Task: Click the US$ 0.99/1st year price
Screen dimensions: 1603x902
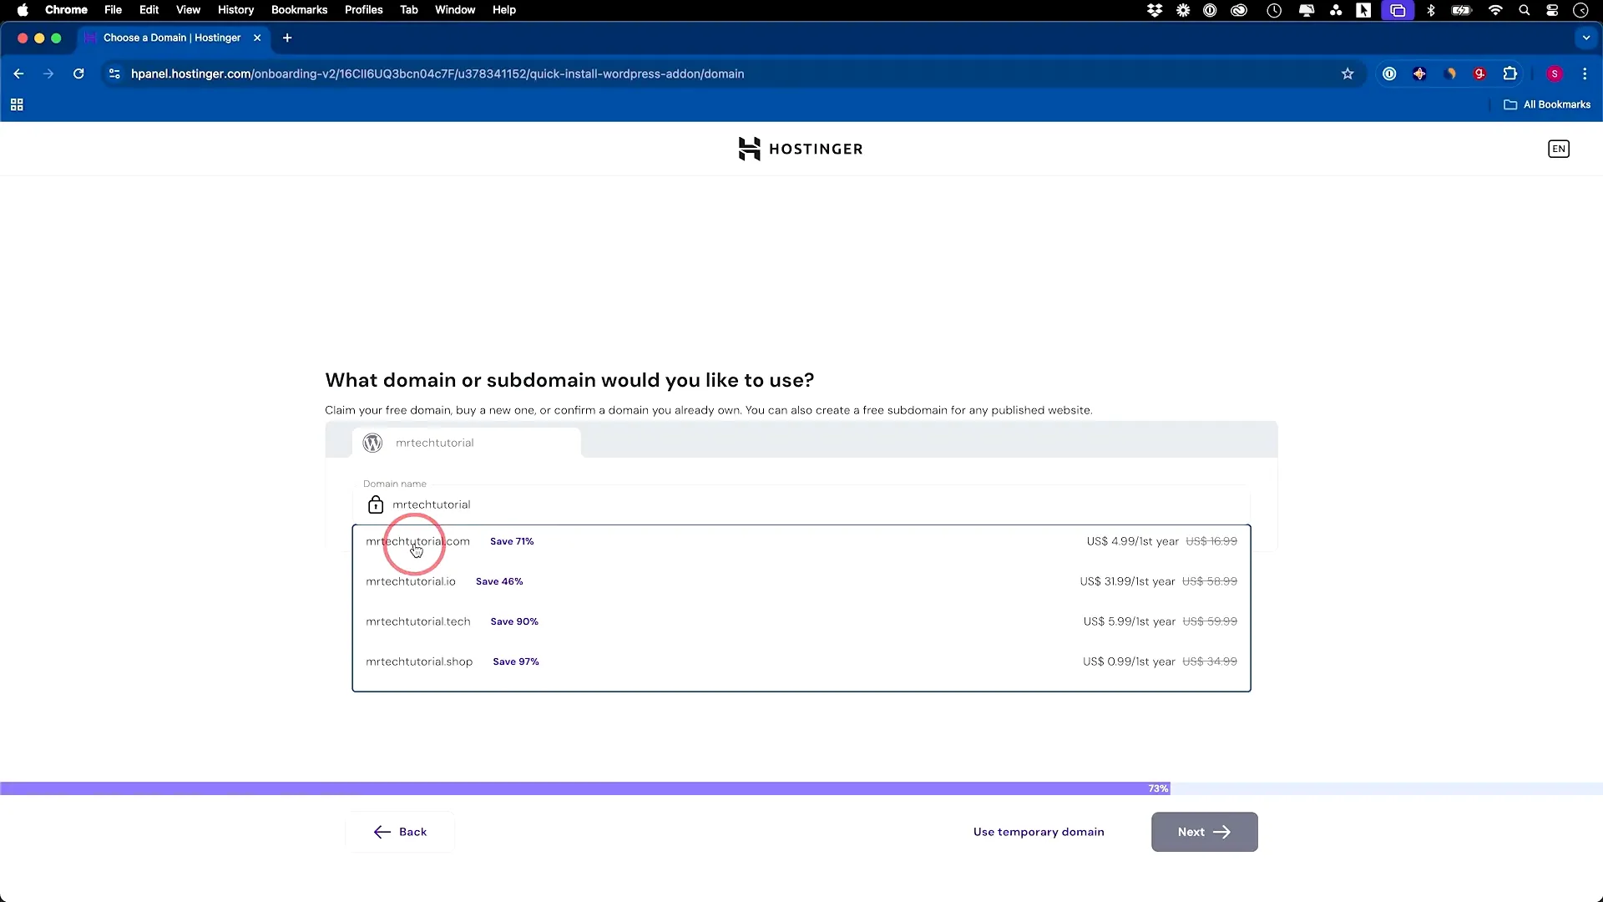Action: click(x=1129, y=661)
